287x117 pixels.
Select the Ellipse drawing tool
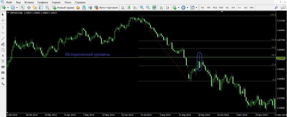click(3, 67)
